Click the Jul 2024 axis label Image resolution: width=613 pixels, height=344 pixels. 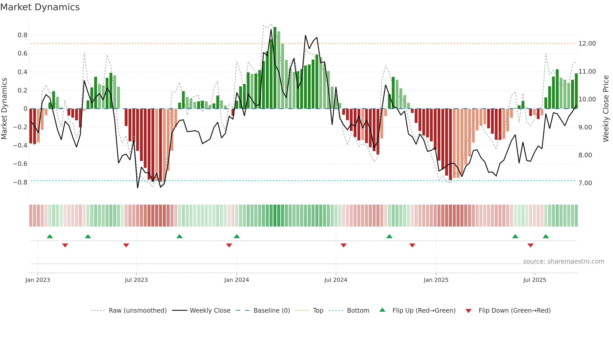[x=336, y=280]
